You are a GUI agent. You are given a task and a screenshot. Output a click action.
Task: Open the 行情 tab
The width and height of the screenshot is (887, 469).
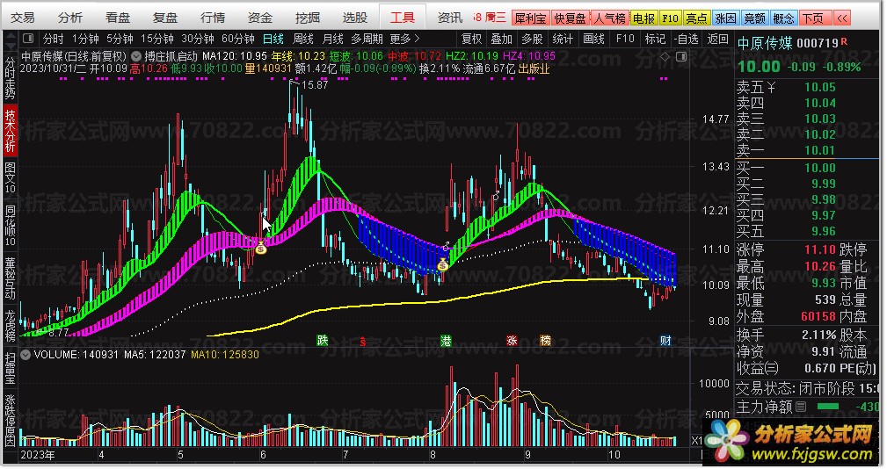point(213,18)
